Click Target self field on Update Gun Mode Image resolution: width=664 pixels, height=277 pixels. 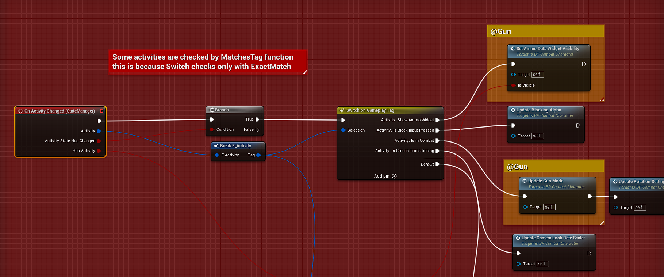[x=549, y=207]
